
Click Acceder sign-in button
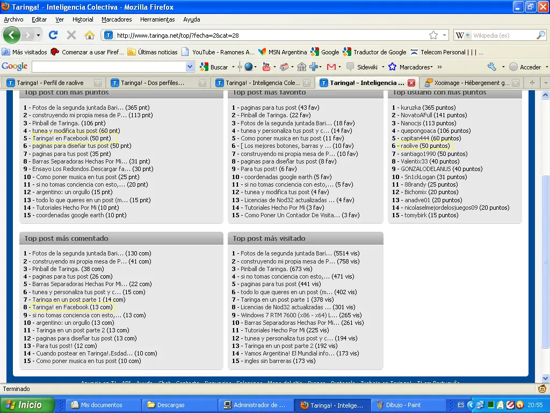click(x=525, y=67)
